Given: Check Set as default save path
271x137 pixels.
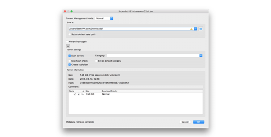Looking at the screenshot, I should tap(70, 34).
